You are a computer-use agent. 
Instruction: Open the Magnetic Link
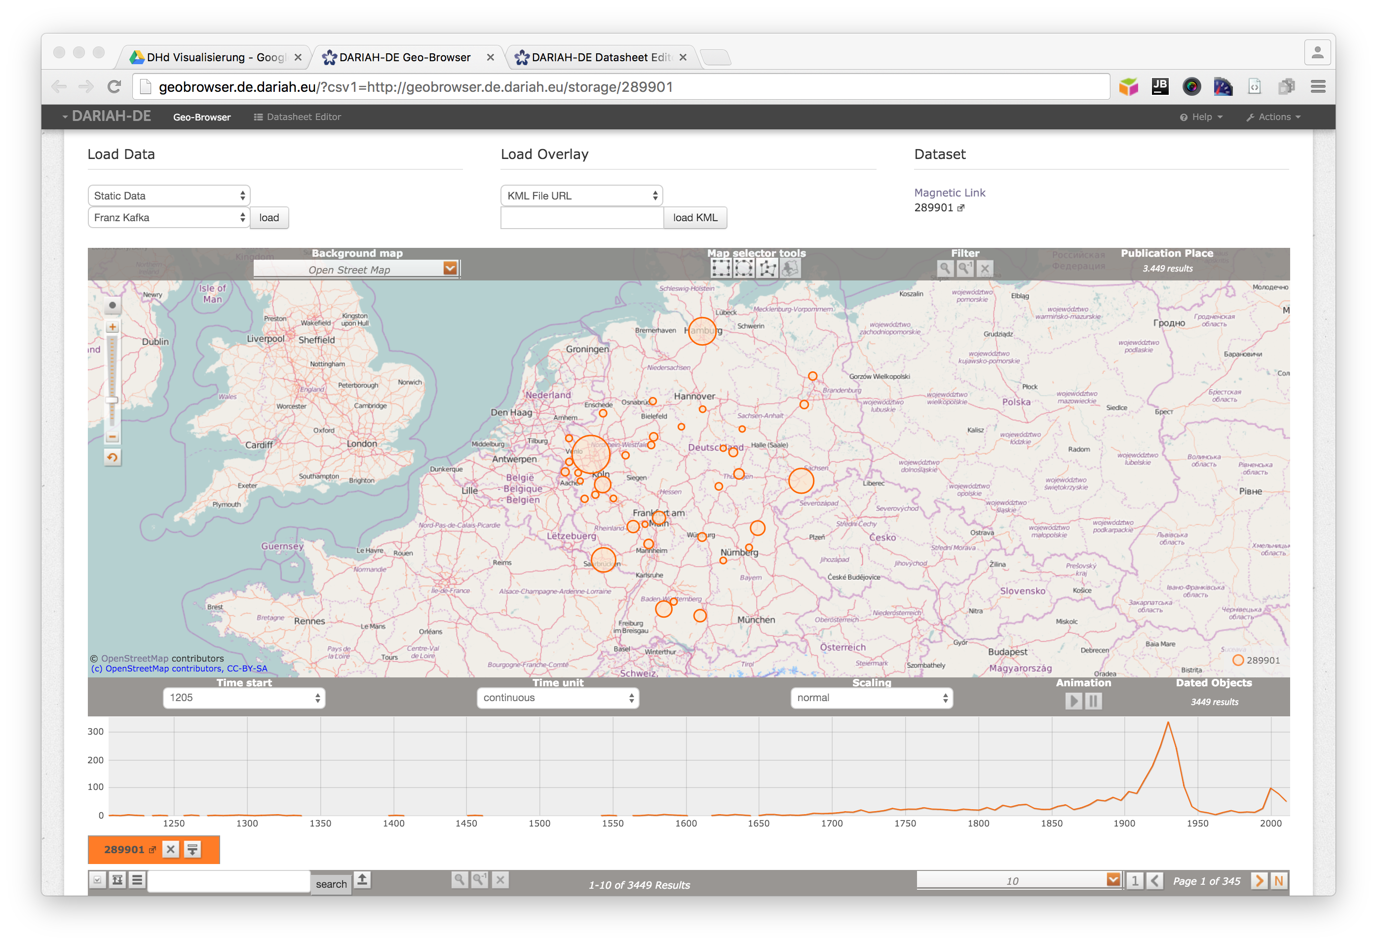click(x=949, y=193)
